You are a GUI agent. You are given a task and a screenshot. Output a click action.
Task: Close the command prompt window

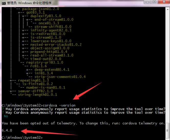164,2
